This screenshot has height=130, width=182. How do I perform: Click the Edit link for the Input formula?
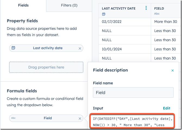tap(167, 108)
